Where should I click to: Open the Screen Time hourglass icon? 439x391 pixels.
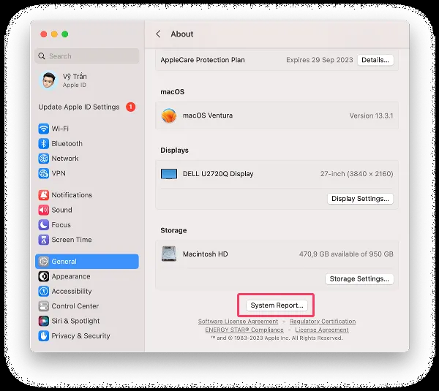(x=43, y=240)
